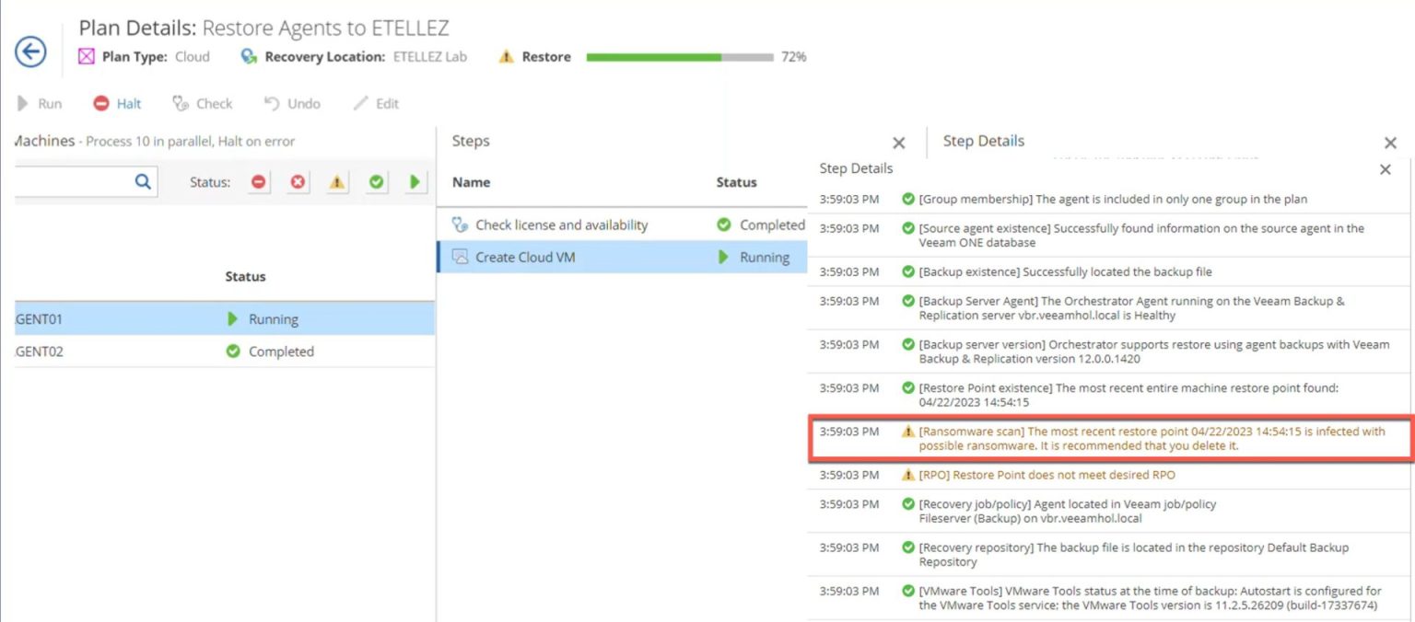Click the warning triangle next to Restore

point(505,56)
